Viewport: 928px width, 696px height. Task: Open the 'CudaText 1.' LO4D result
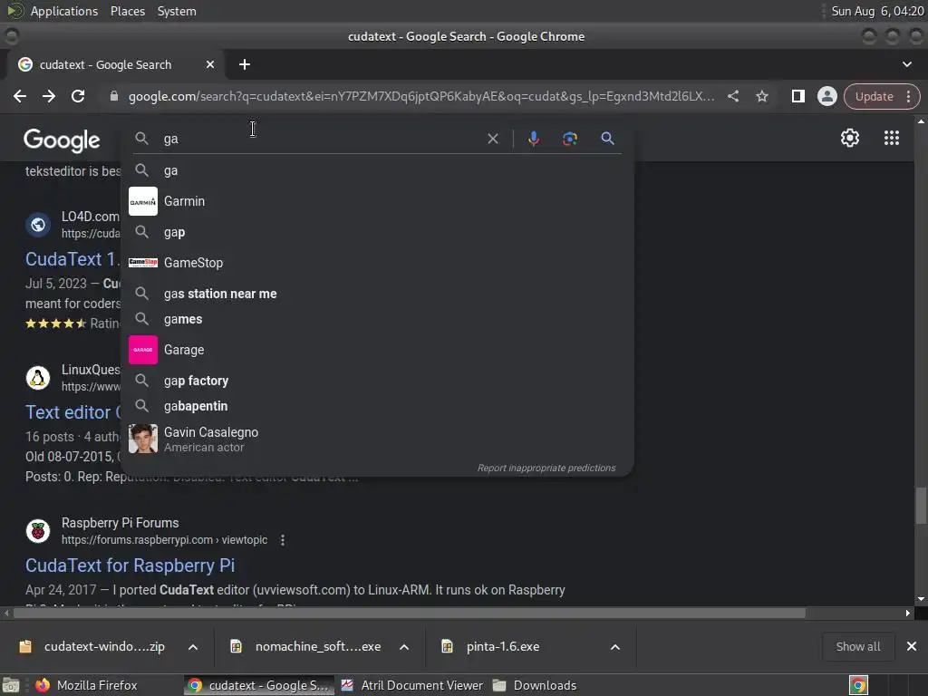click(x=72, y=258)
